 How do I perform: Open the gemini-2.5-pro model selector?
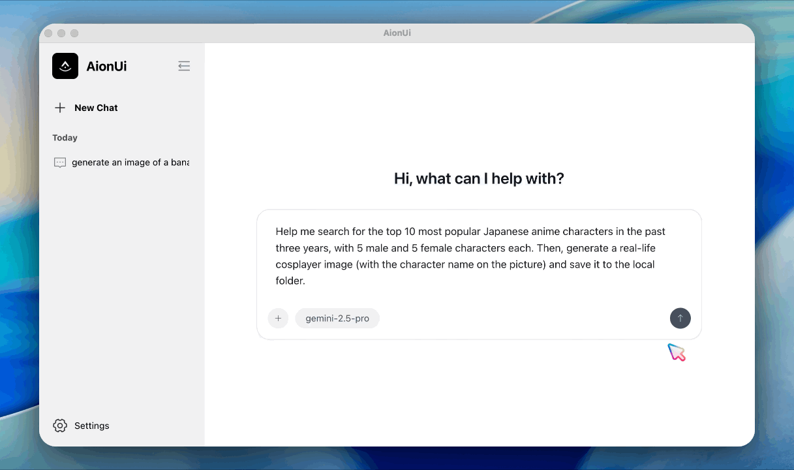[337, 319]
